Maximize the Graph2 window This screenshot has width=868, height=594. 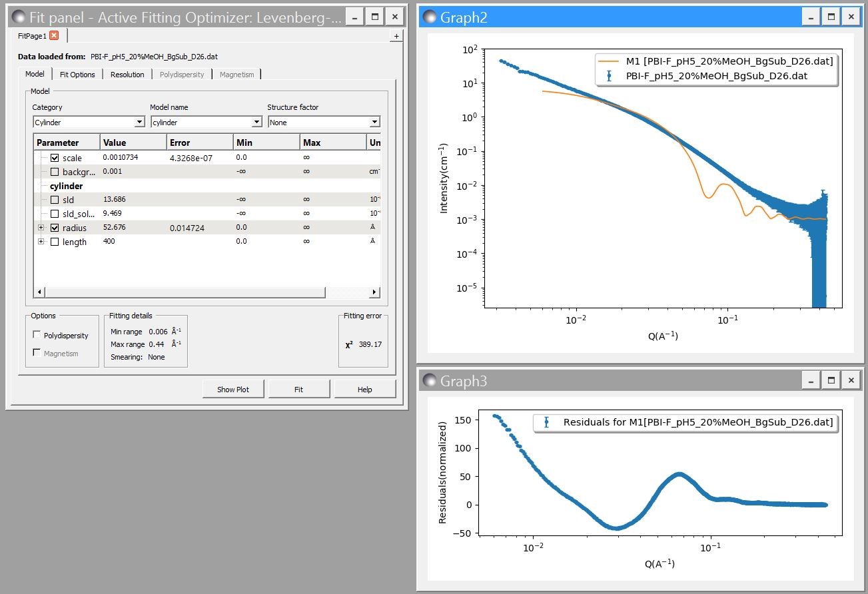(831, 17)
